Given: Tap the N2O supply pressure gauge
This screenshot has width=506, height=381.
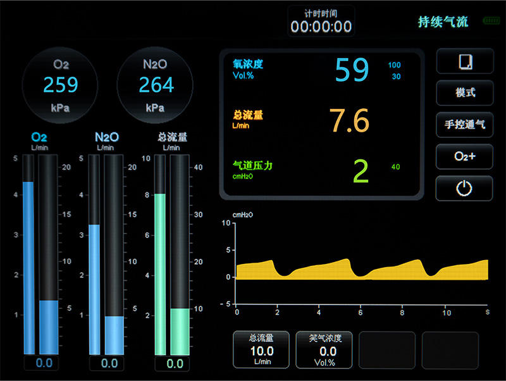Looking at the screenshot, I should pos(156,85).
